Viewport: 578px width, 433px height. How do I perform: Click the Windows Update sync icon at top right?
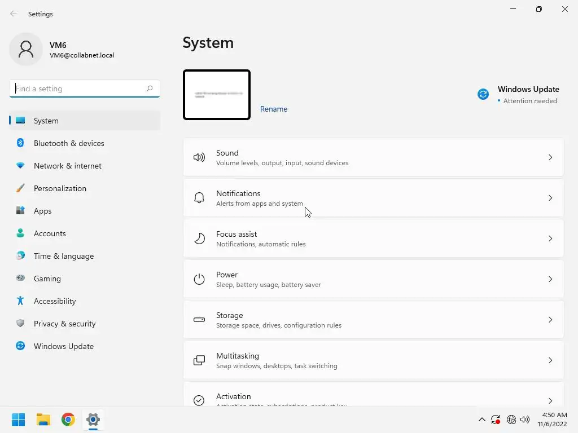483,94
